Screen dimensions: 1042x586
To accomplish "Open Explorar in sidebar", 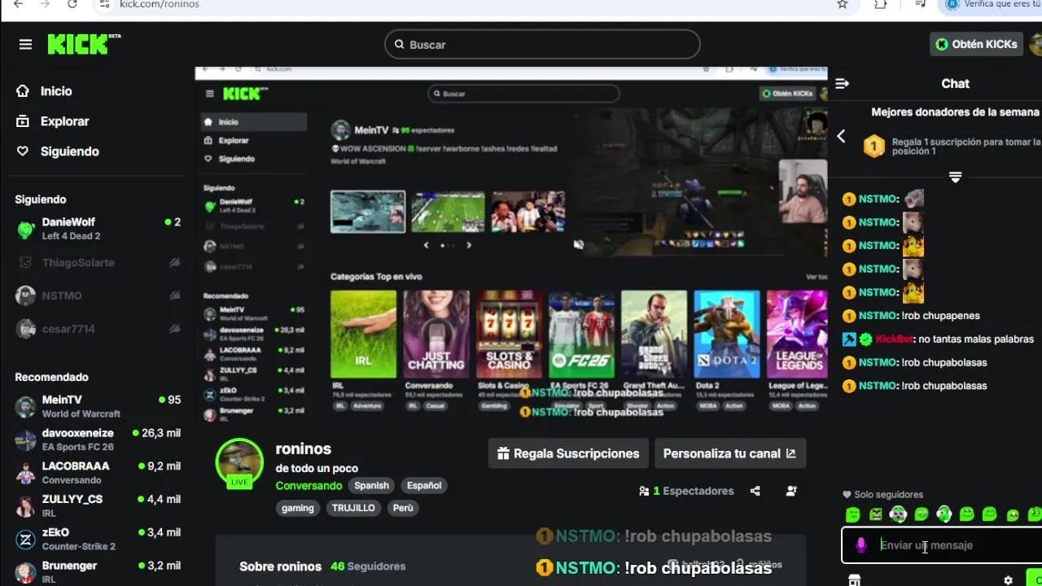I will click(x=64, y=121).
